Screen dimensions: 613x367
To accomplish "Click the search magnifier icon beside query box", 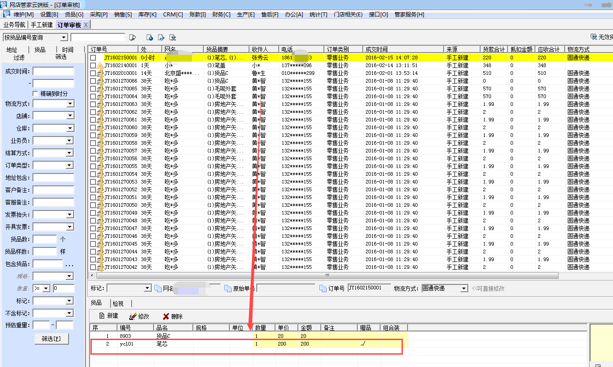I will [x=133, y=37].
